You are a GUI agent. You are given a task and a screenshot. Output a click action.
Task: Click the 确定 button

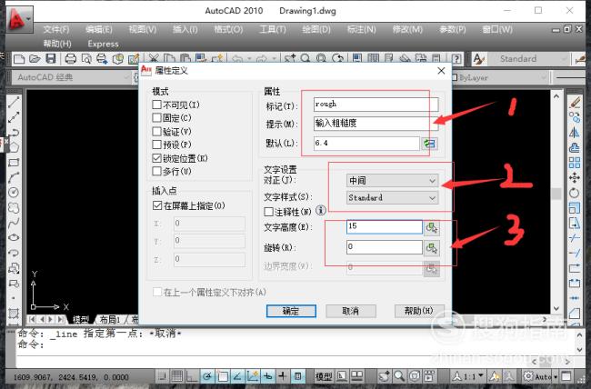pyautogui.click(x=291, y=311)
